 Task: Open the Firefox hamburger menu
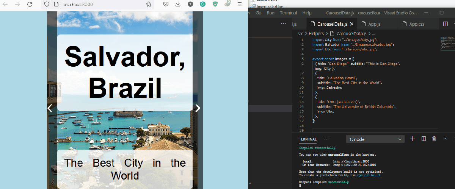[239, 4]
